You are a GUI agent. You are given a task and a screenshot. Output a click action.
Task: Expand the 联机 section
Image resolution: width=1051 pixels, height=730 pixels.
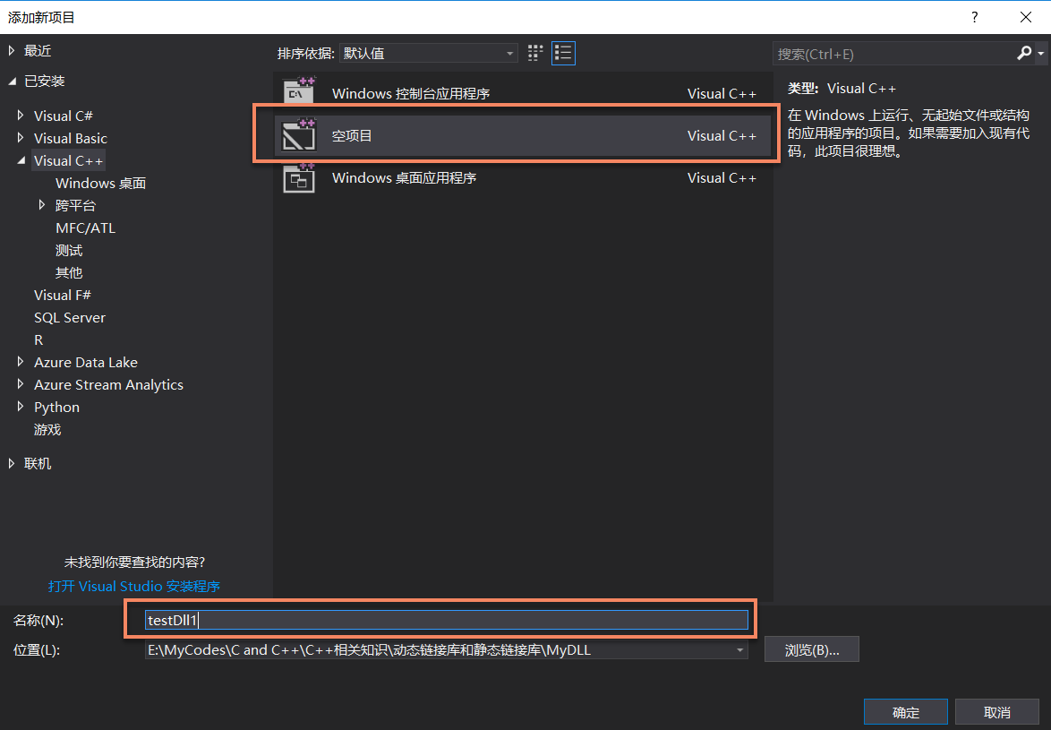pyautogui.click(x=12, y=463)
